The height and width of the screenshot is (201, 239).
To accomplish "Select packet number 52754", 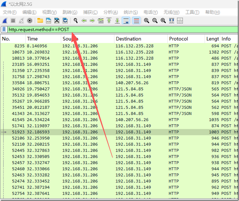I will tap(119, 194).
